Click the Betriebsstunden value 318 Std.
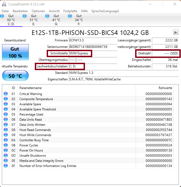Screen dimensions: 181x187 [165, 66]
